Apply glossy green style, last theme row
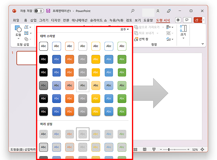The width and height of the screenshot is (217, 160). [x=122, y=111]
